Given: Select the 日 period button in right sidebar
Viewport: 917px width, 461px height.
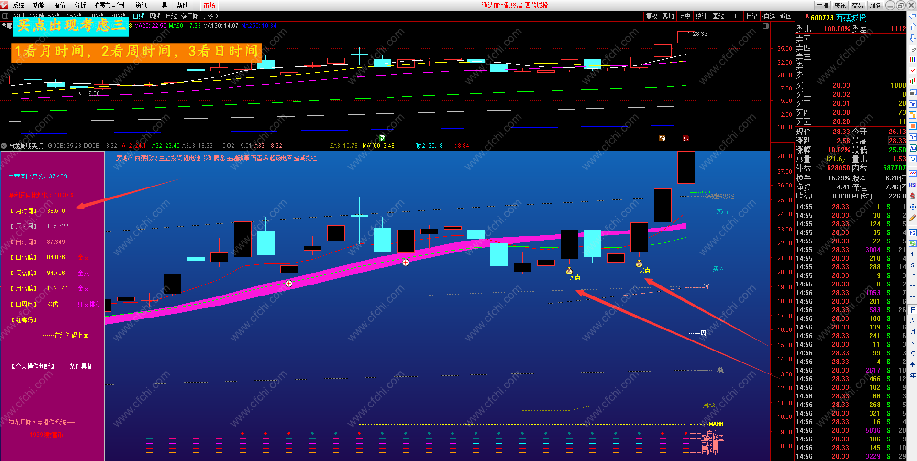Looking at the screenshot, I should coord(912,310).
